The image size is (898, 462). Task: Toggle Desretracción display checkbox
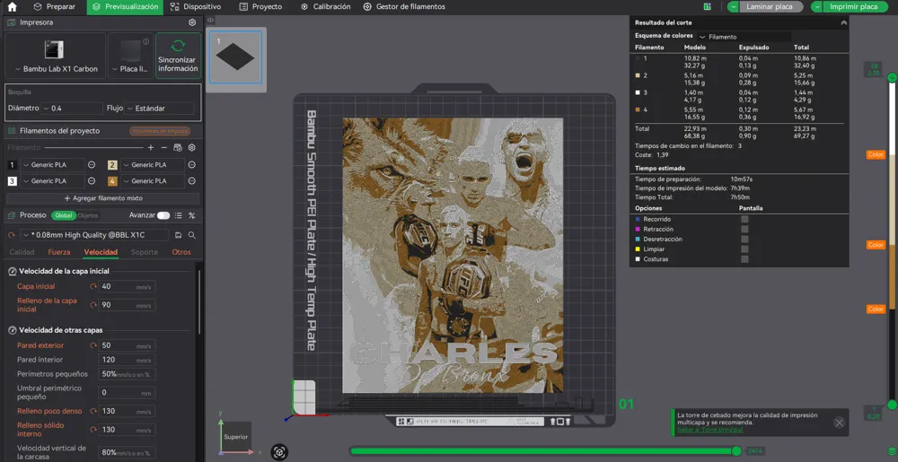pos(744,239)
